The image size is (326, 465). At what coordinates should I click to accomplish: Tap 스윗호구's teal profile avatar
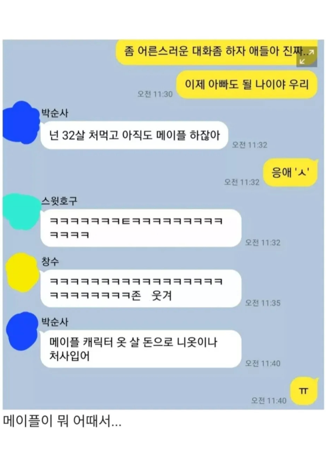(21, 211)
